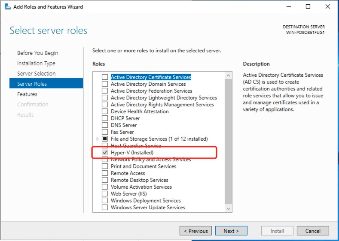
Task: Tick Print and Document Services checkbox
Action: 105,166
